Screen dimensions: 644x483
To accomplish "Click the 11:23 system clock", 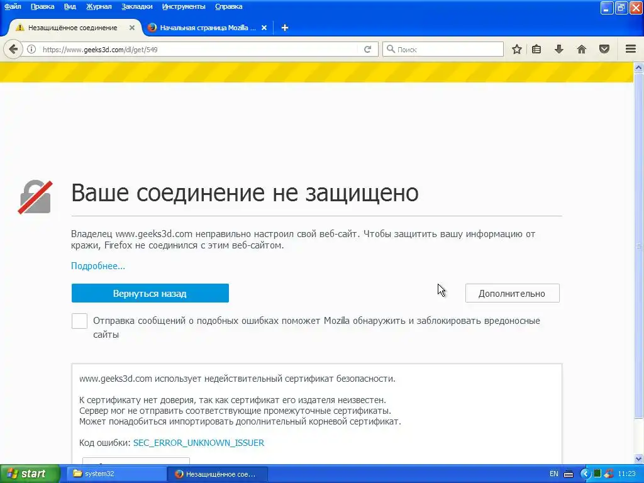I will click(x=626, y=474).
